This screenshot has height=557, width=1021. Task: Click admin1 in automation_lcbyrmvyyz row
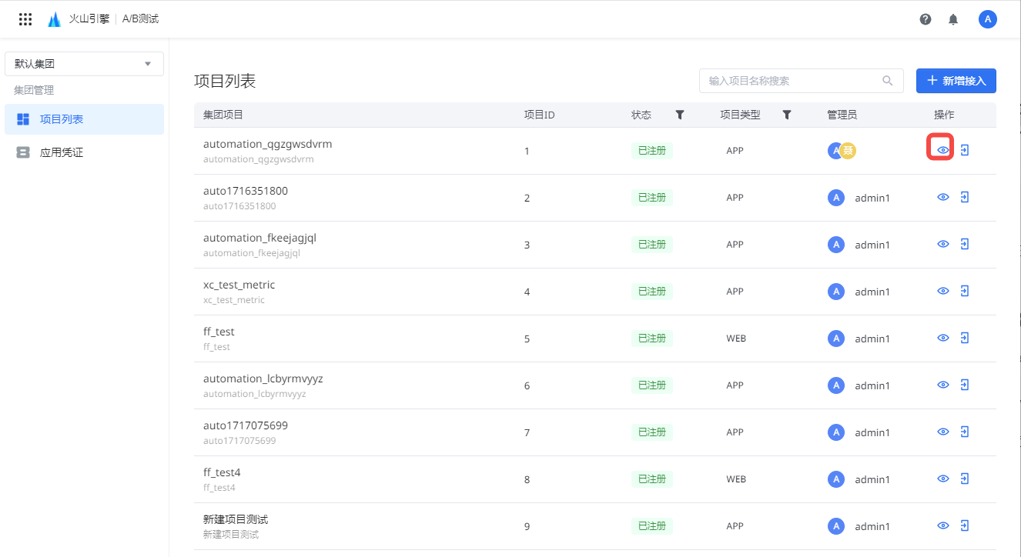coord(872,385)
